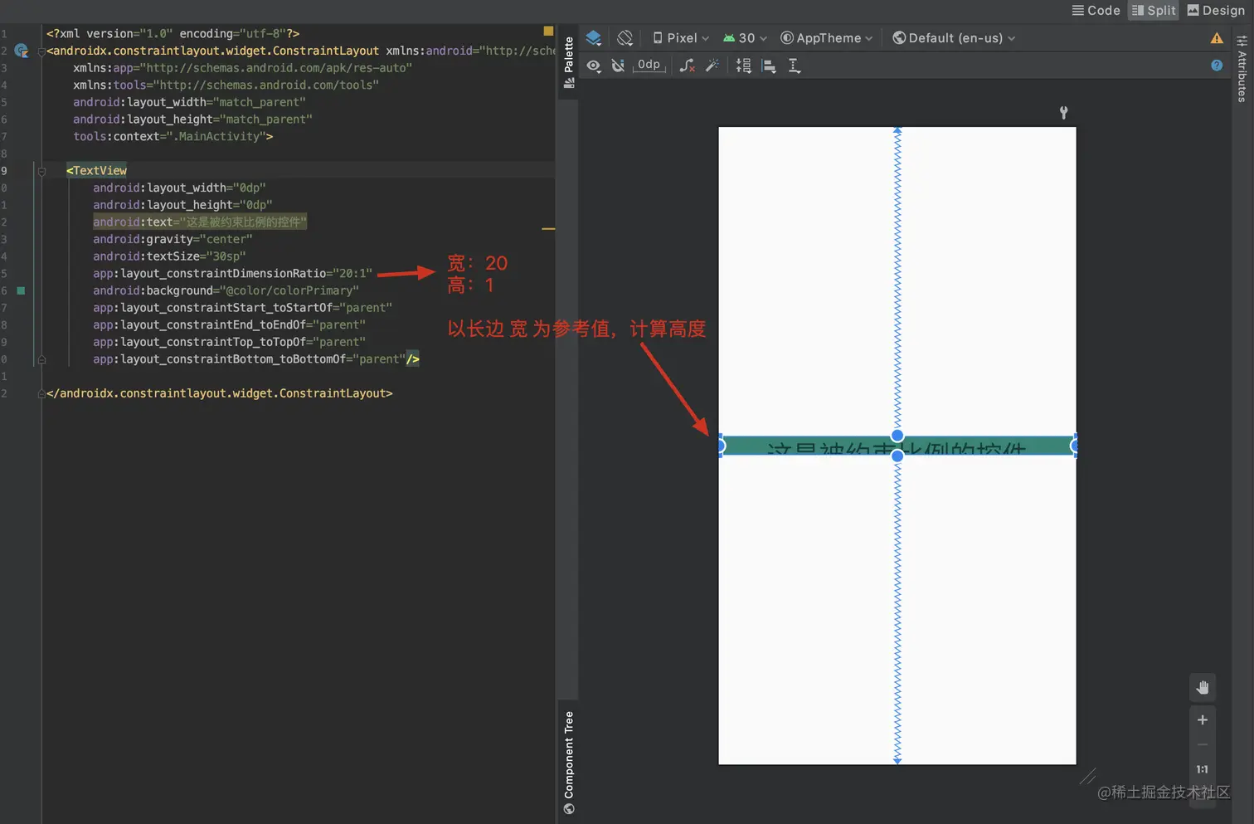Click the end fold marker of the TextView

[41, 359]
